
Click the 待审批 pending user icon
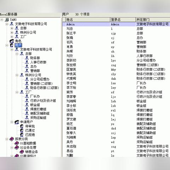pos(22,126)
